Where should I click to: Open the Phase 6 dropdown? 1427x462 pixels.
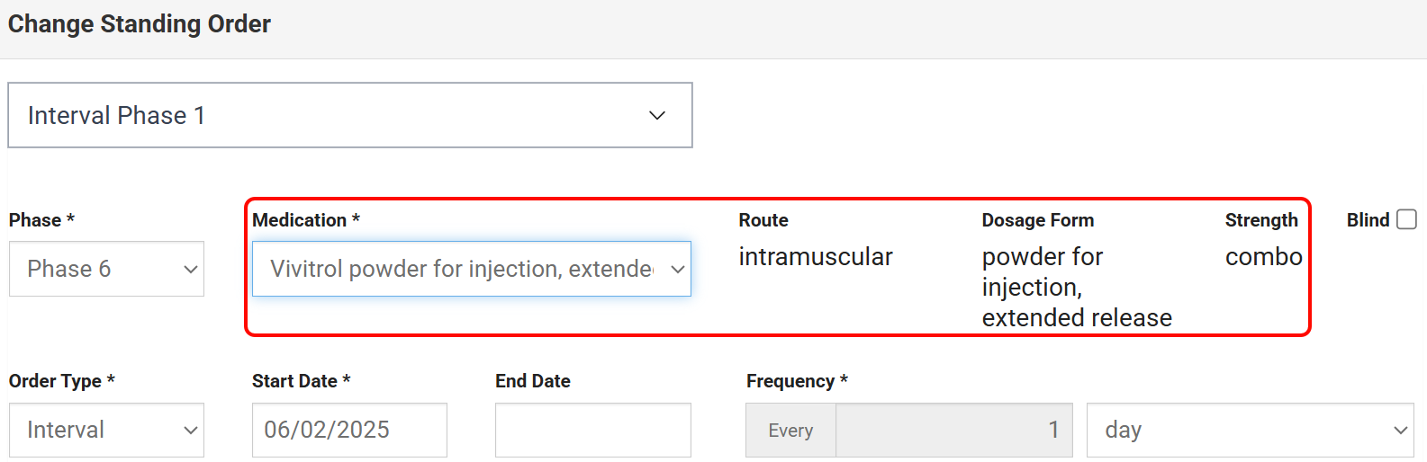106,269
